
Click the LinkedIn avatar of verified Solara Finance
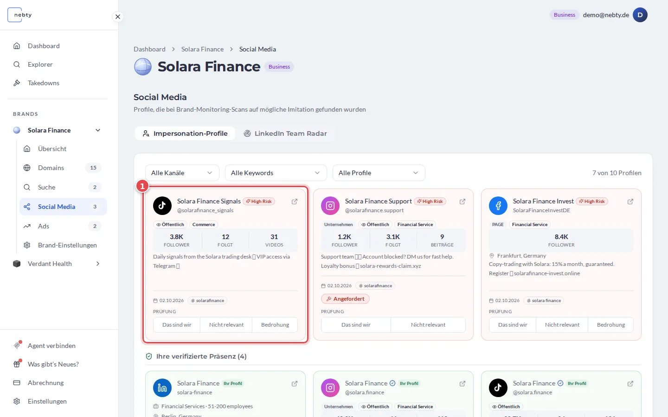pos(162,388)
